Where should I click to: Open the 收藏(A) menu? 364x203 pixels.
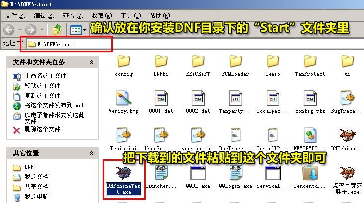(x=101, y=16)
